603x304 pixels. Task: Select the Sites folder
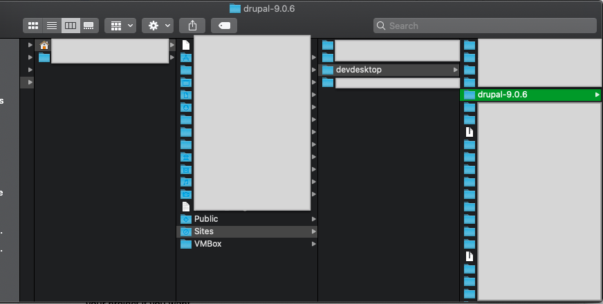coord(246,231)
